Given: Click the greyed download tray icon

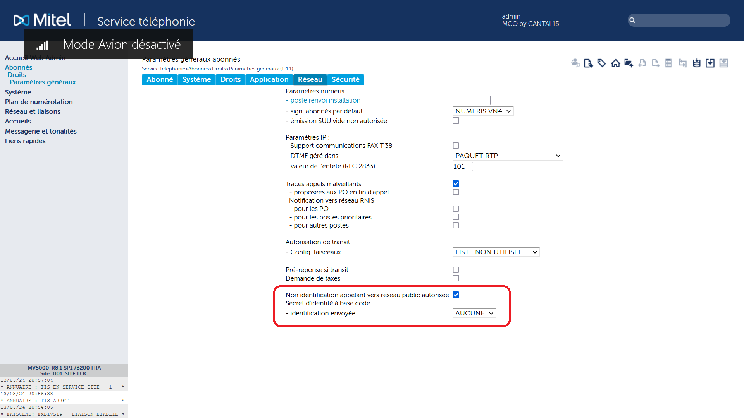Looking at the screenshot, I should [724, 63].
